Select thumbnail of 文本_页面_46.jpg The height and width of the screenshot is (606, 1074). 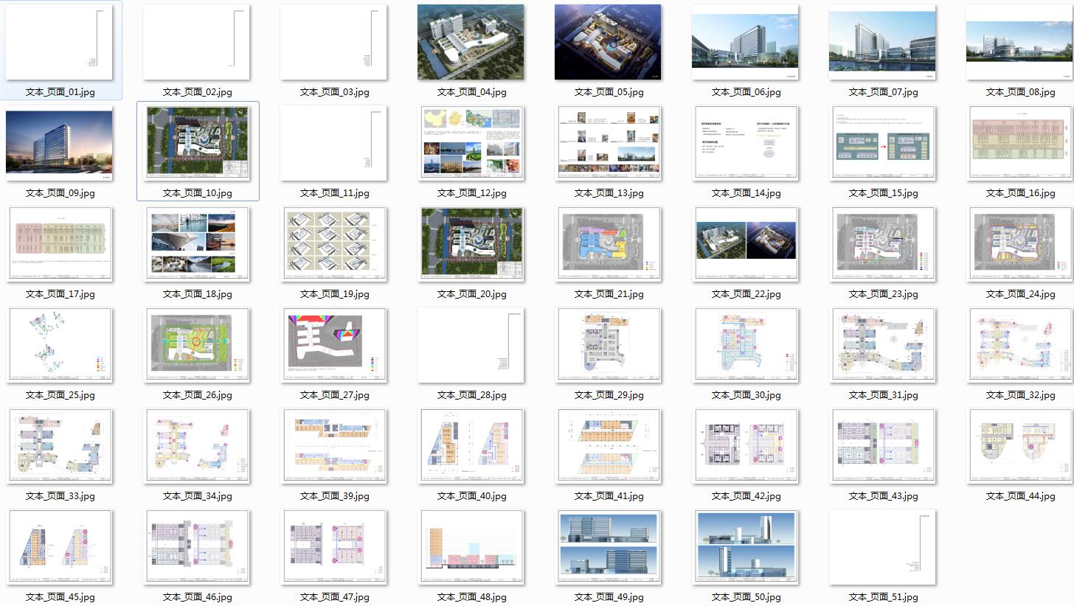click(x=196, y=548)
